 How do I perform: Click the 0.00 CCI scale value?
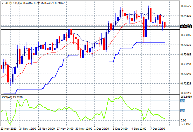pos(183,120)
